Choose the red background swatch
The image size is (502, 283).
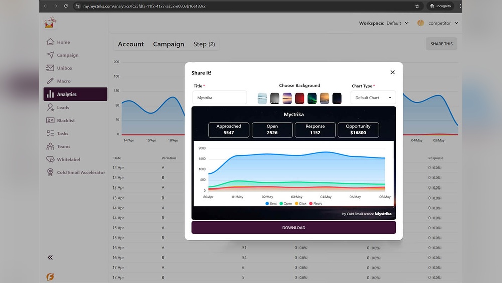click(x=300, y=98)
